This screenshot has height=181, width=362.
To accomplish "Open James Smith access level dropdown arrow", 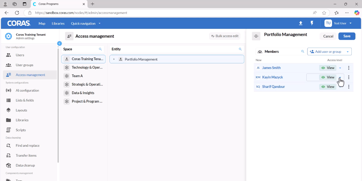I will 340,68.
